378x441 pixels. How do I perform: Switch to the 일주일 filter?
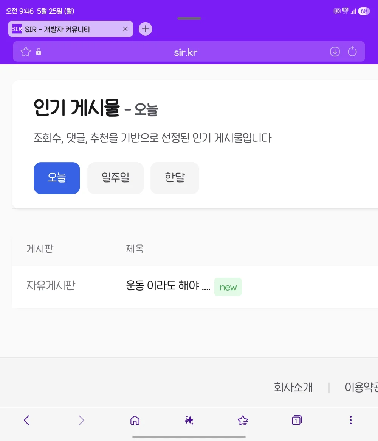[x=115, y=178]
